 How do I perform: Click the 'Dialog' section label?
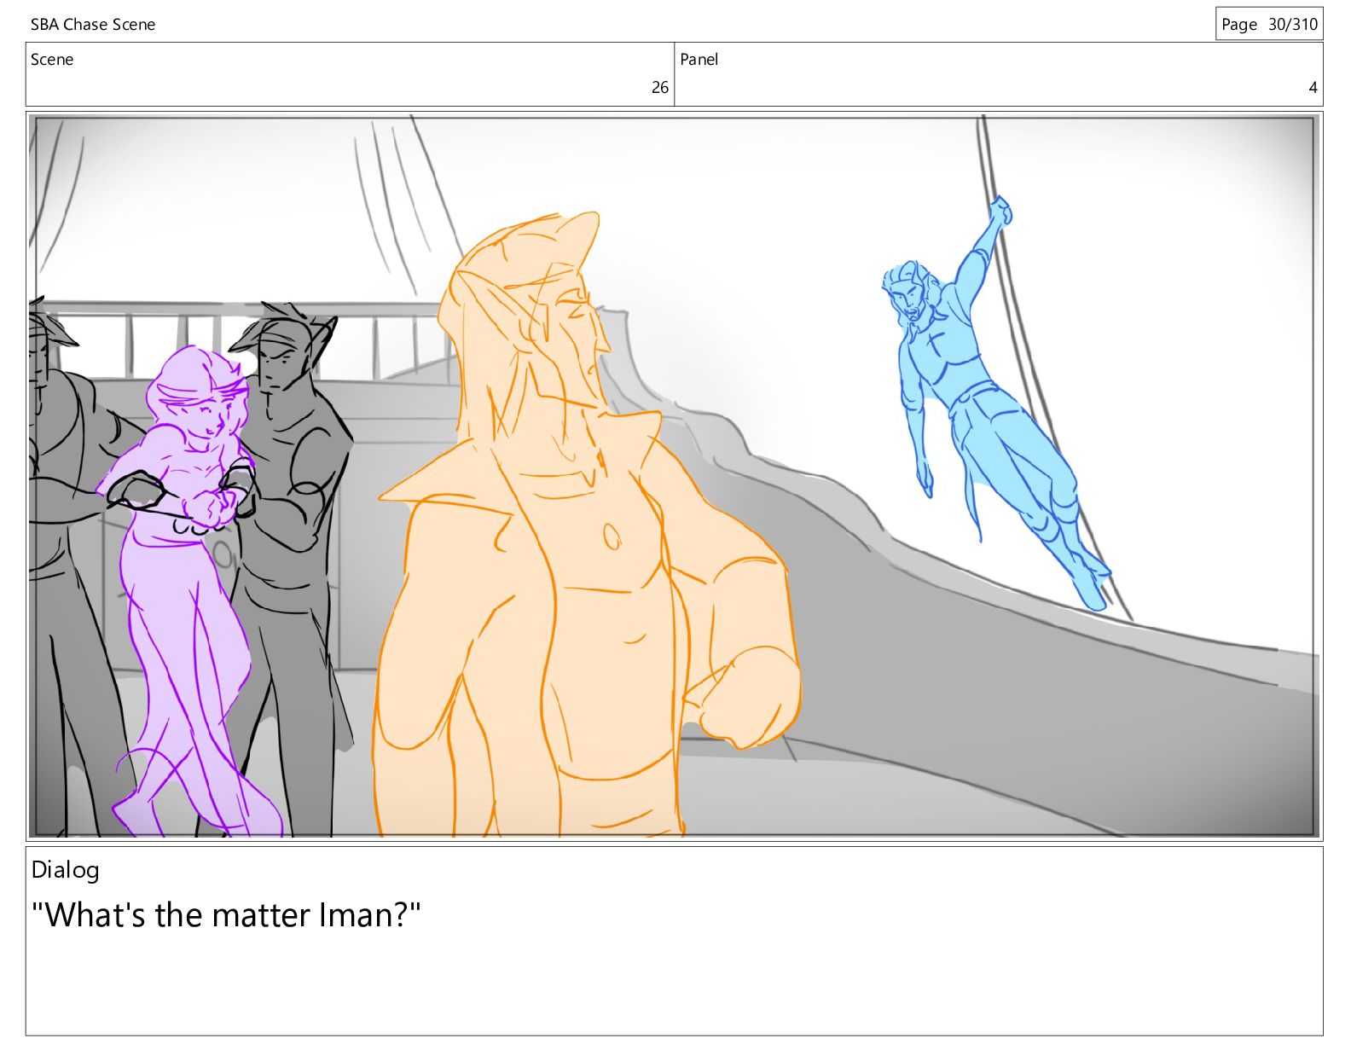click(66, 870)
